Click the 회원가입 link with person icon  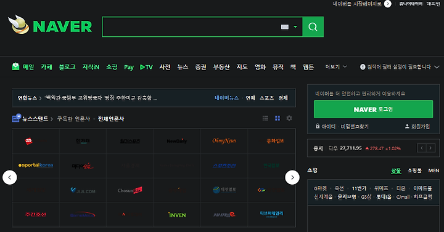tap(417, 127)
